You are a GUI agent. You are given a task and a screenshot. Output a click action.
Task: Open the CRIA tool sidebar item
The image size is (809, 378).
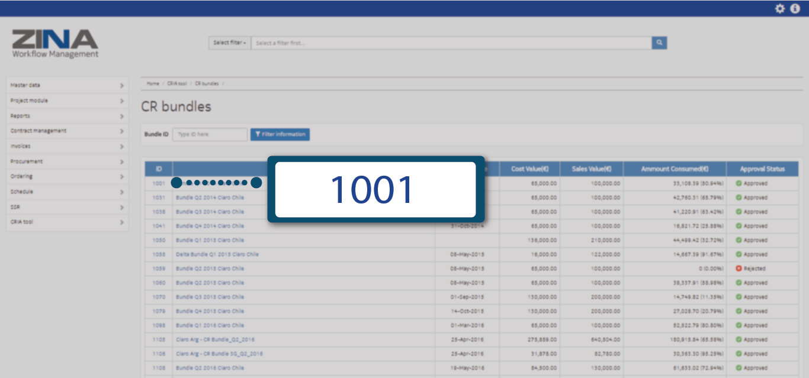[67, 222]
